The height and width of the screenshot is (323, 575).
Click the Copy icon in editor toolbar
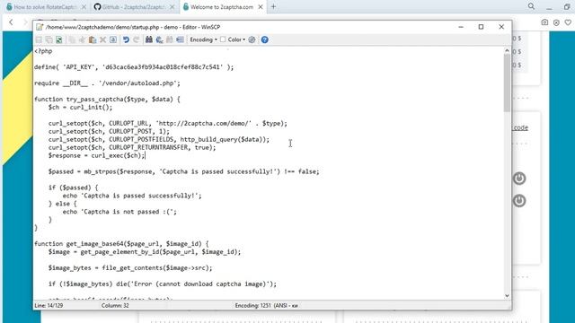[72, 39]
